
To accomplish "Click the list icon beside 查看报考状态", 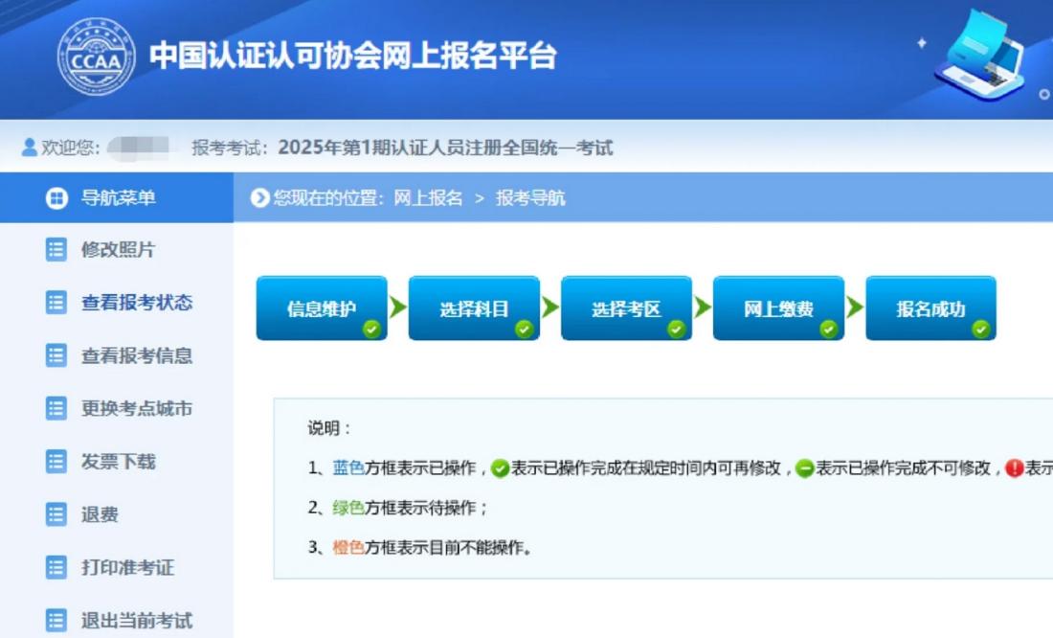I will pyautogui.click(x=56, y=303).
